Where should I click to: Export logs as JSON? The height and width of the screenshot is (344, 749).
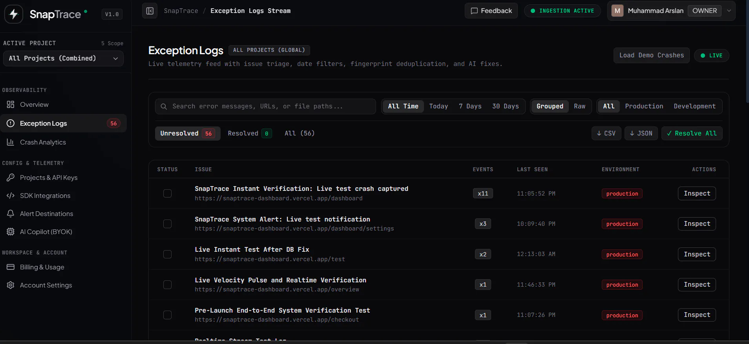(641, 134)
